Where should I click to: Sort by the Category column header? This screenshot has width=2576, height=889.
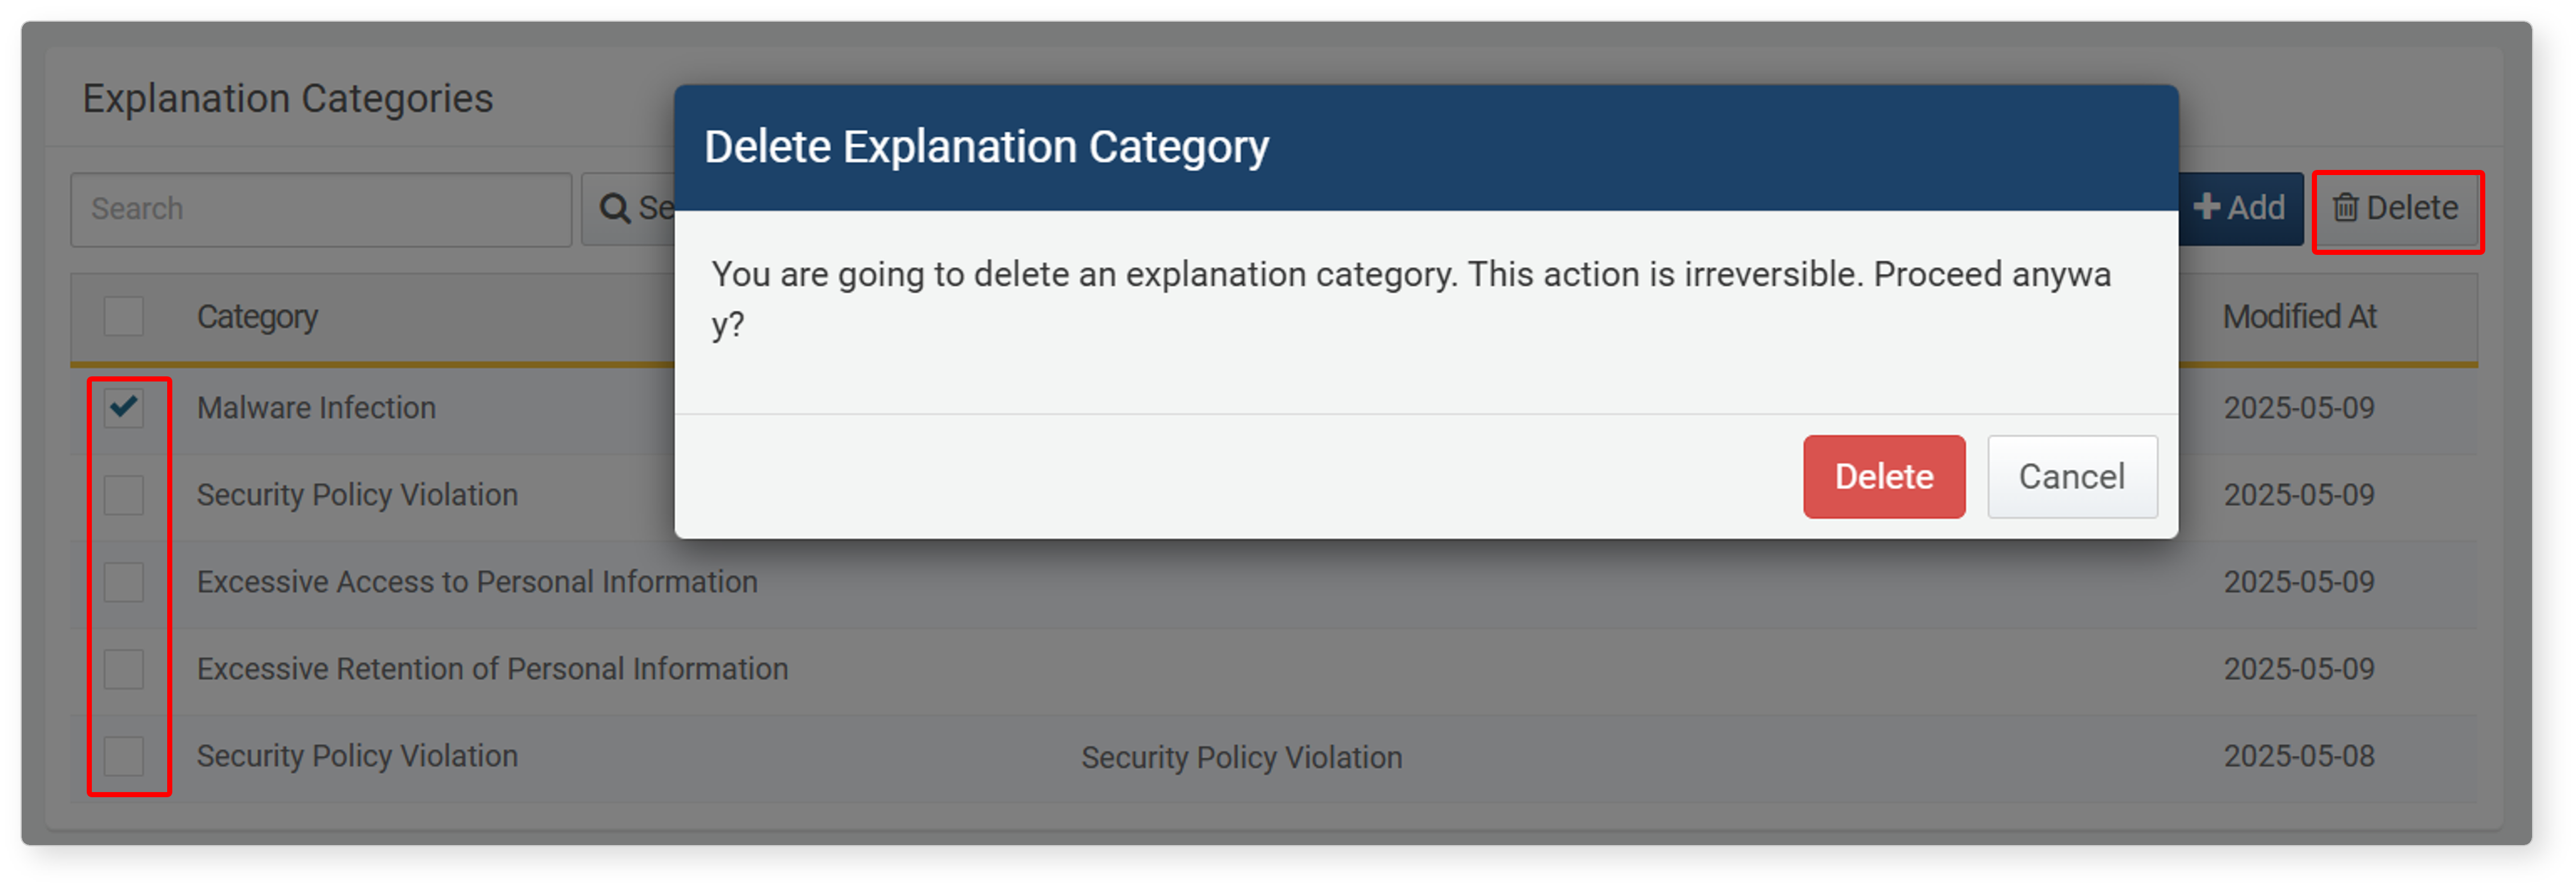click(x=257, y=317)
